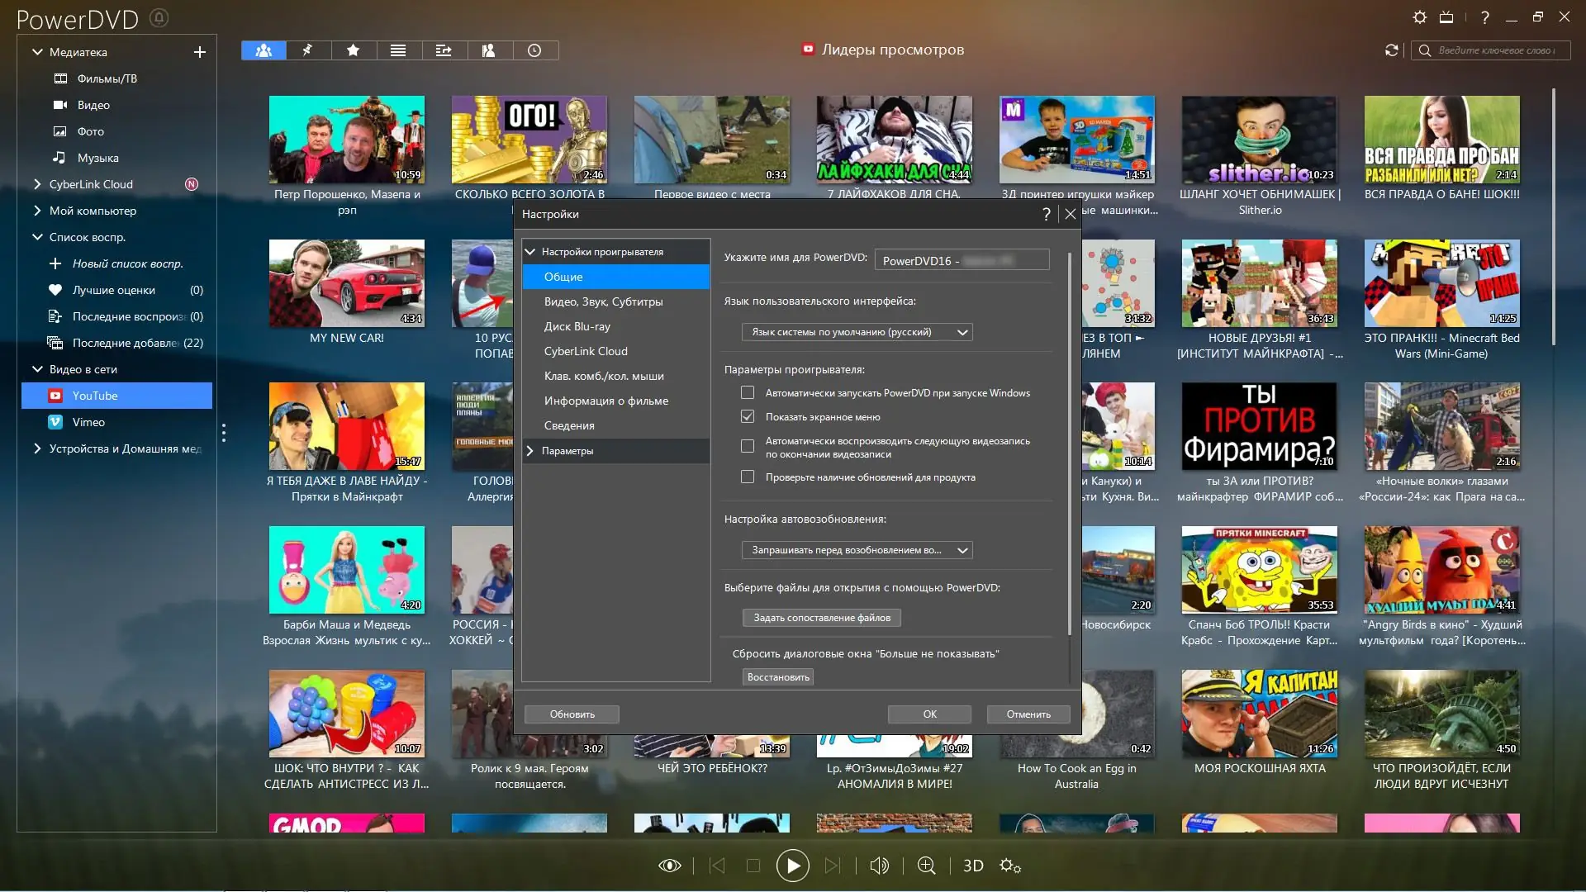This screenshot has height=892, width=1586.
Task: Click the zoom magnifier icon in playback bar
Action: (x=926, y=866)
